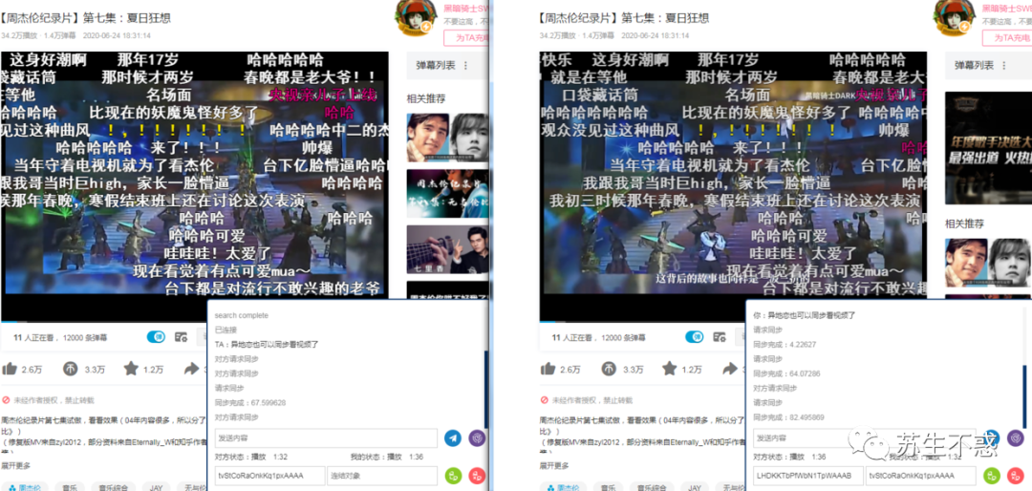The width and height of the screenshot is (1032, 491).
Task: Open the 七里香 recommended thumbnail, left window
Action: 447,249
